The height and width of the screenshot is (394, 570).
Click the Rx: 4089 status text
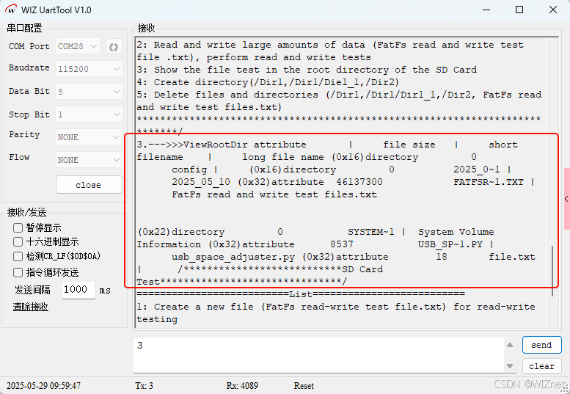pos(242,386)
